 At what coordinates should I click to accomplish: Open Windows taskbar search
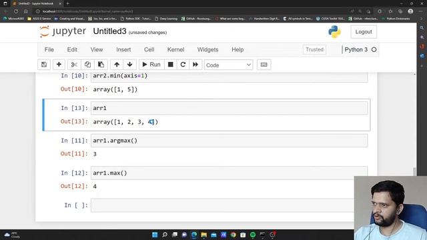tap(165, 235)
